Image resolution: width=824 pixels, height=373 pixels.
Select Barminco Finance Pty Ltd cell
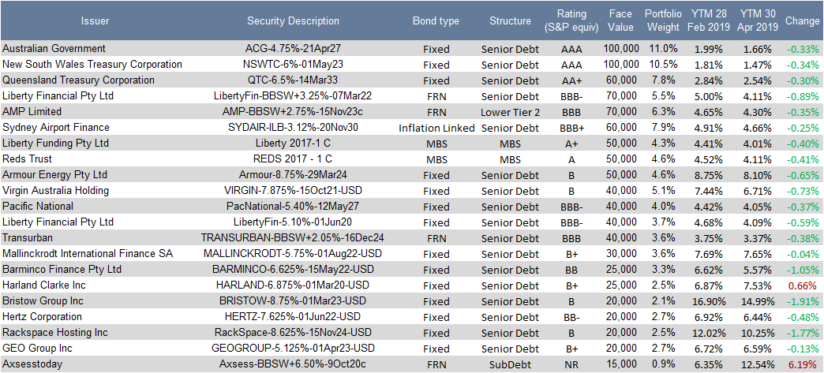tap(62, 270)
